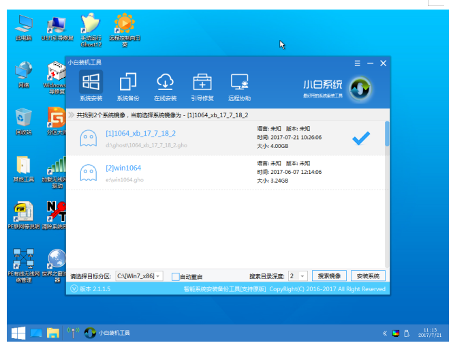Open 世界之窗浏览器 desktop icon

(x=55, y=265)
